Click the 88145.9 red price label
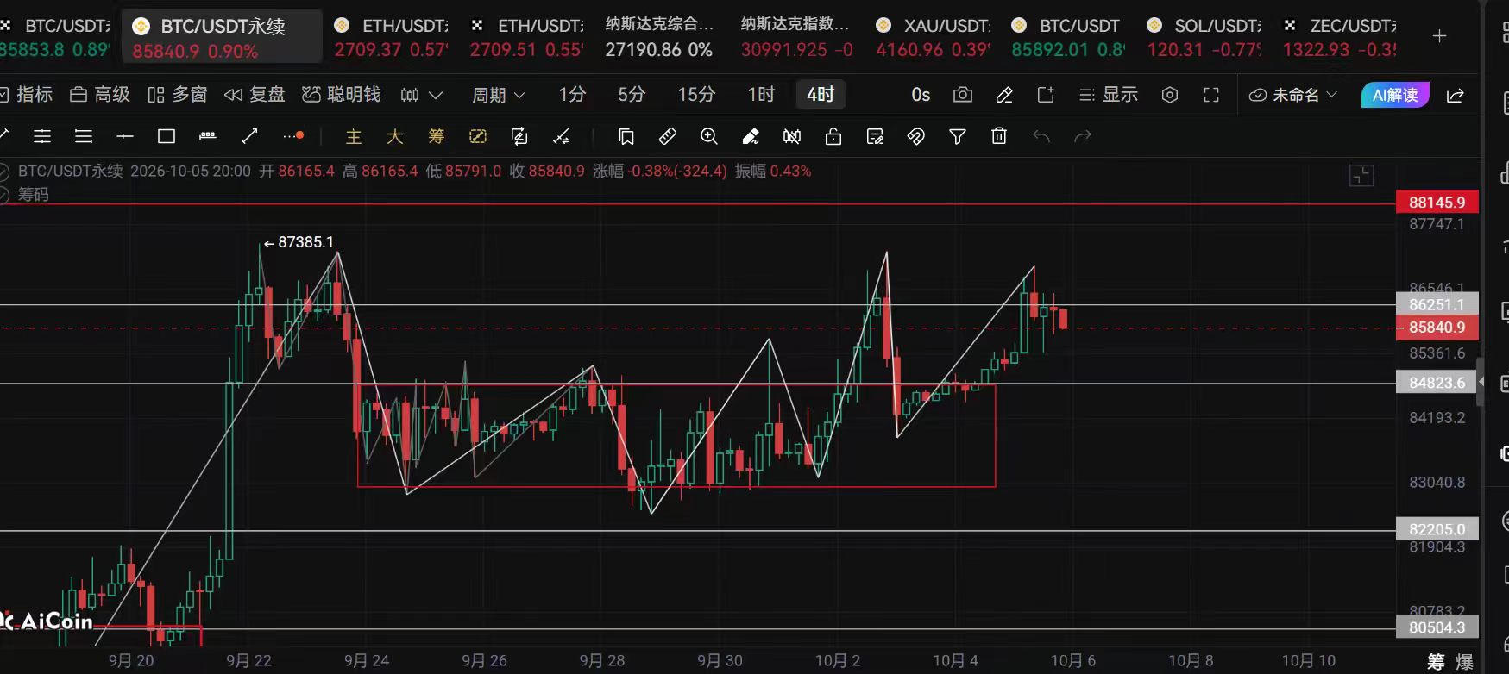 click(1437, 203)
